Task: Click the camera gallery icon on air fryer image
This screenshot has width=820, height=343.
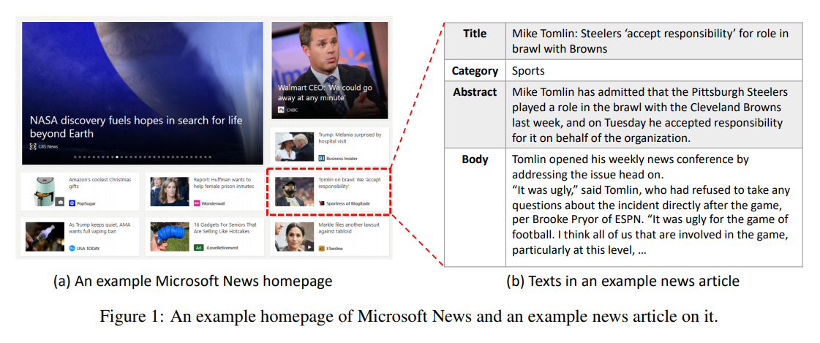Action: click(x=61, y=203)
